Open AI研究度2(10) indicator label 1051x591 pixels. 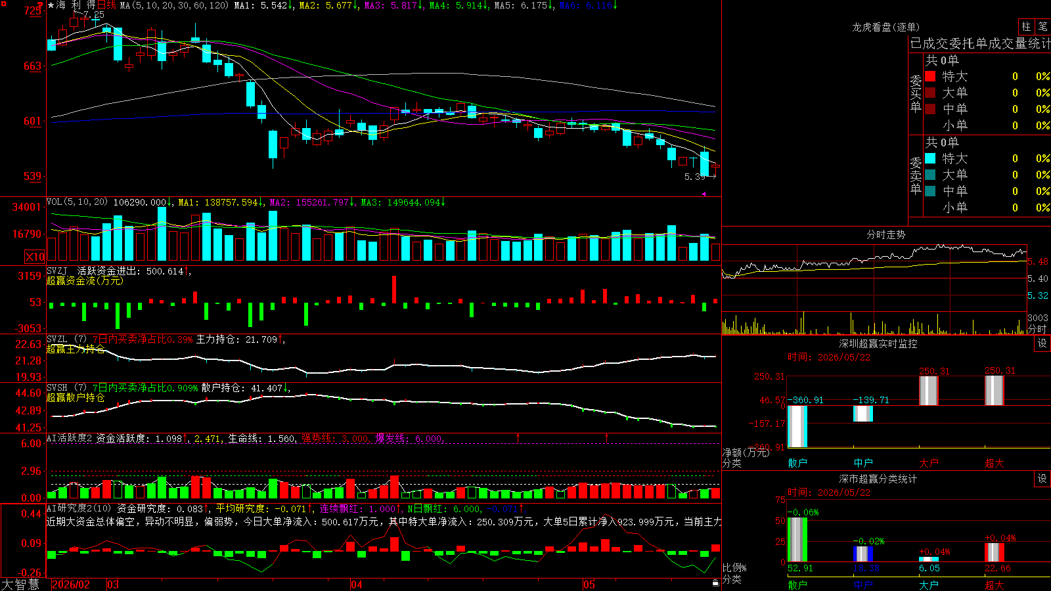[79, 508]
